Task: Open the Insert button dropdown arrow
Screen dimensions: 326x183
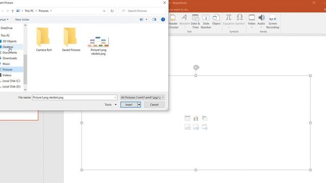Action: (139, 105)
